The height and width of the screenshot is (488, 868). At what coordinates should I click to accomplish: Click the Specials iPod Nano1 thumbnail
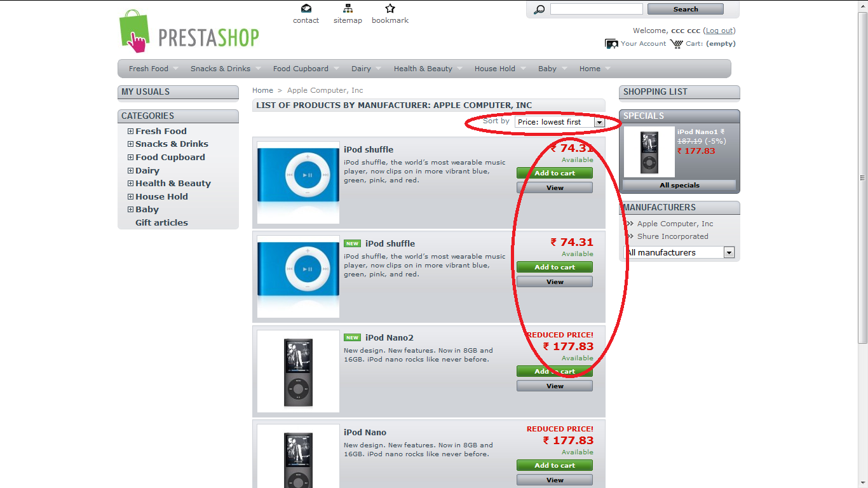pos(649,151)
